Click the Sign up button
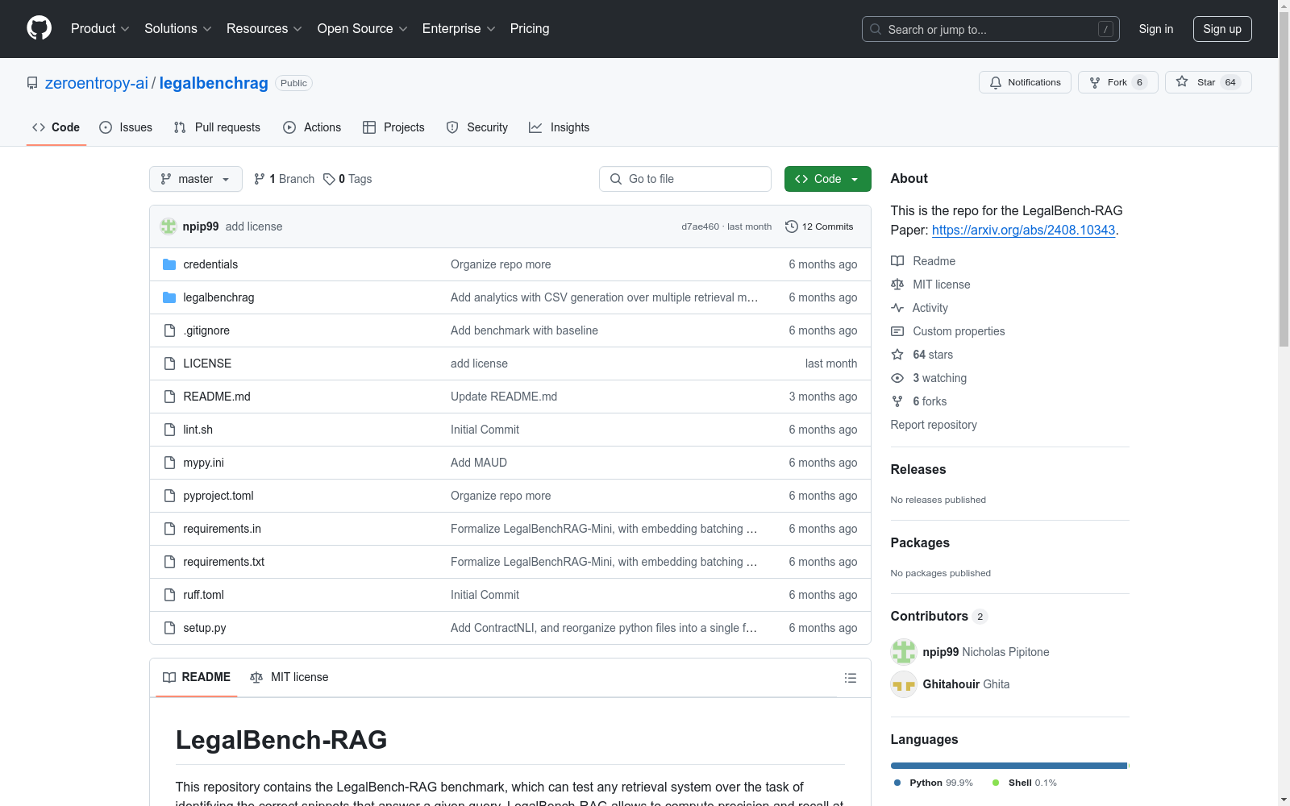This screenshot has height=806, width=1290. point(1222,29)
